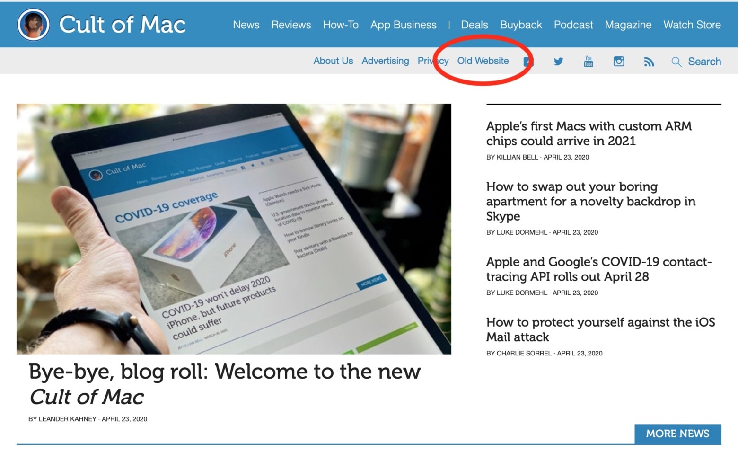Select the Reviews navigation item

tap(291, 25)
